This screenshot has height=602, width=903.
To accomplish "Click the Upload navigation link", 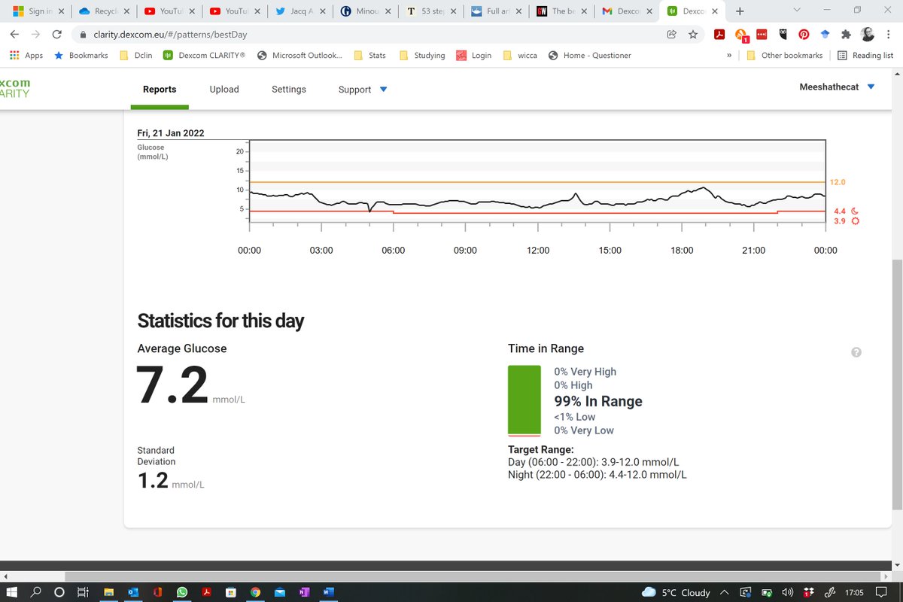I will click(x=223, y=89).
